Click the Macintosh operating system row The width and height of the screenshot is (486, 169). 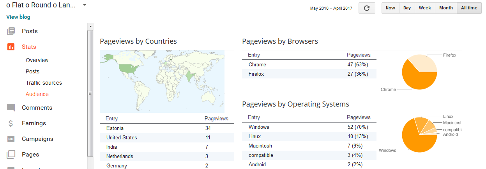pos(309,146)
